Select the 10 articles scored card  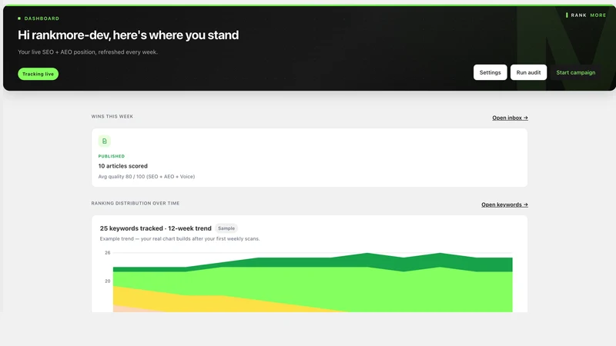[310, 158]
